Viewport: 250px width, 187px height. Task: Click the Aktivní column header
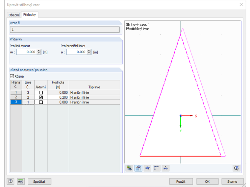click(41, 85)
